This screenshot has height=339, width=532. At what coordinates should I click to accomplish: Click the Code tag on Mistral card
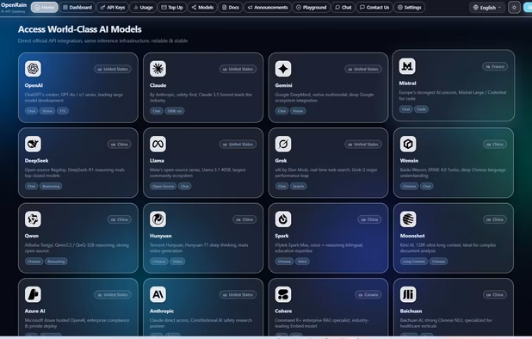(422, 109)
